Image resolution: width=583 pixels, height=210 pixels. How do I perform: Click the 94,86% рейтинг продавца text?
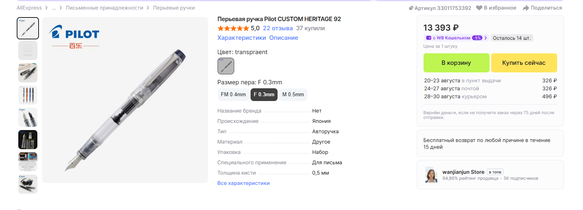(x=470, y=179)
